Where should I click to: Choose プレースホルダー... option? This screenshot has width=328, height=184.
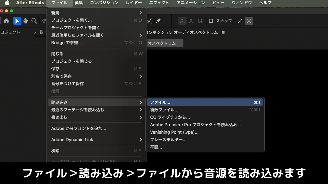coord(205,140)
